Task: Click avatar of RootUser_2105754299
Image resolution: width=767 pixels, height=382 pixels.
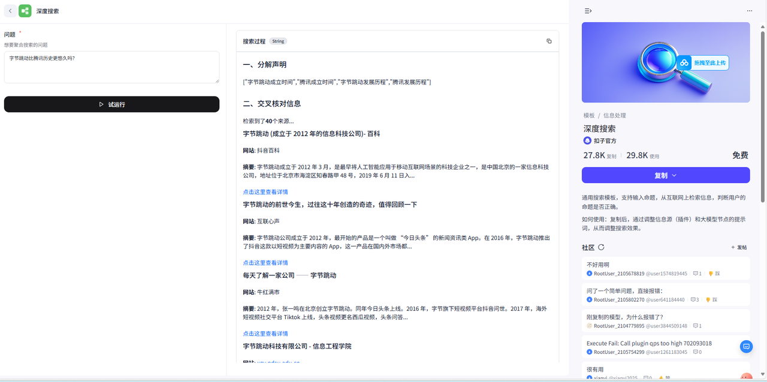Action: tap(590, 352)
